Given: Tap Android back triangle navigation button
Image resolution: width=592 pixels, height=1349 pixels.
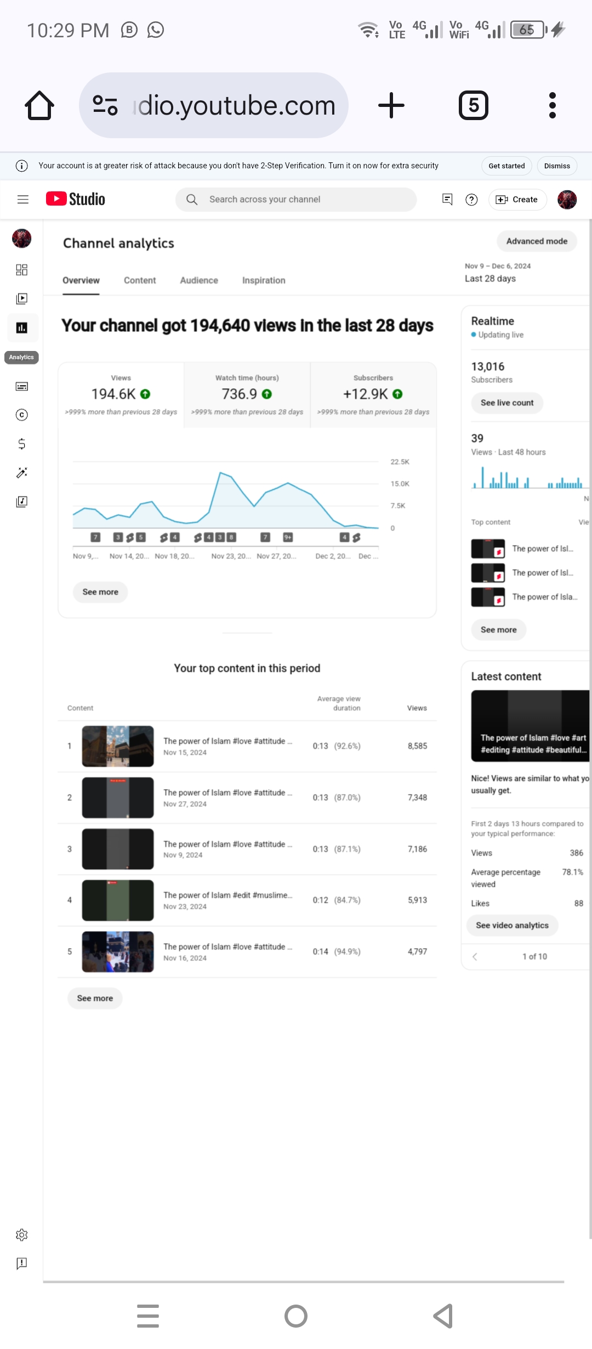Looking at the screenshot, I should pyautogui.click(x=443, y=1316).
